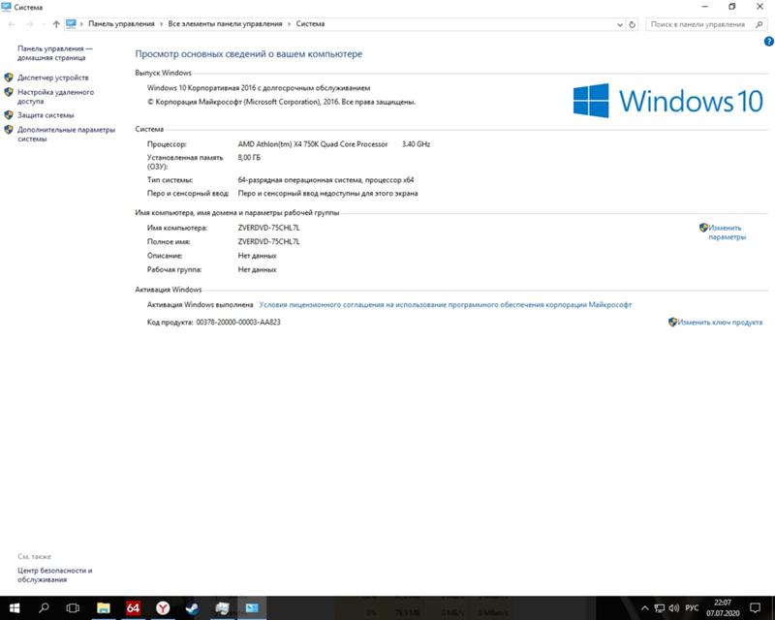Screen dimensions: 775x620
Task: Click the volume tray icon
Action: point(673,608)
